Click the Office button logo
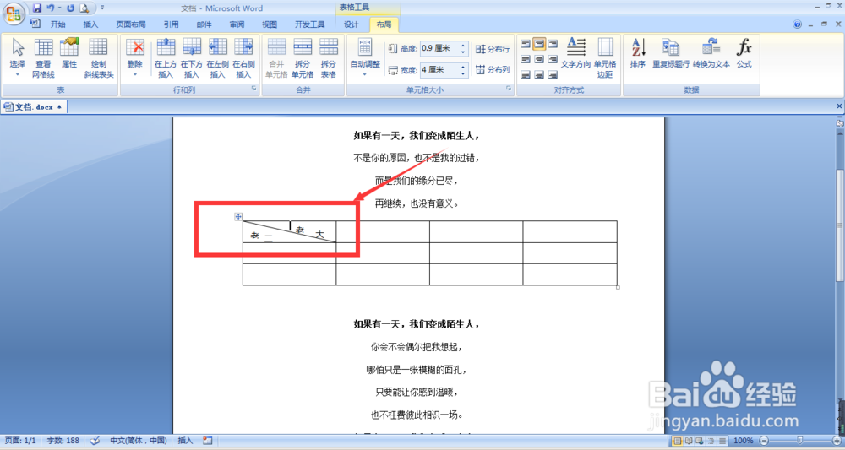Viewport: 845px width, 450px height. pos(14,14)
